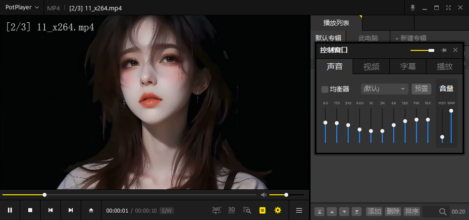Switch to the 声音 tab
Image resolution: width=469 pixels, height=220 pixels.
click(x=335, y=66)
